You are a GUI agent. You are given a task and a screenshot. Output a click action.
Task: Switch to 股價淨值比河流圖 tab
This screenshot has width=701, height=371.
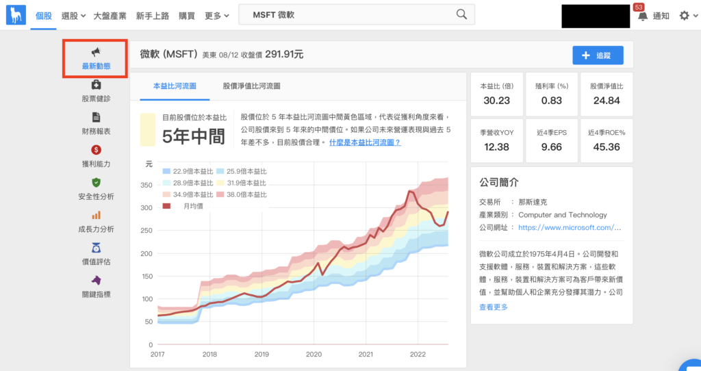(252, 86)
